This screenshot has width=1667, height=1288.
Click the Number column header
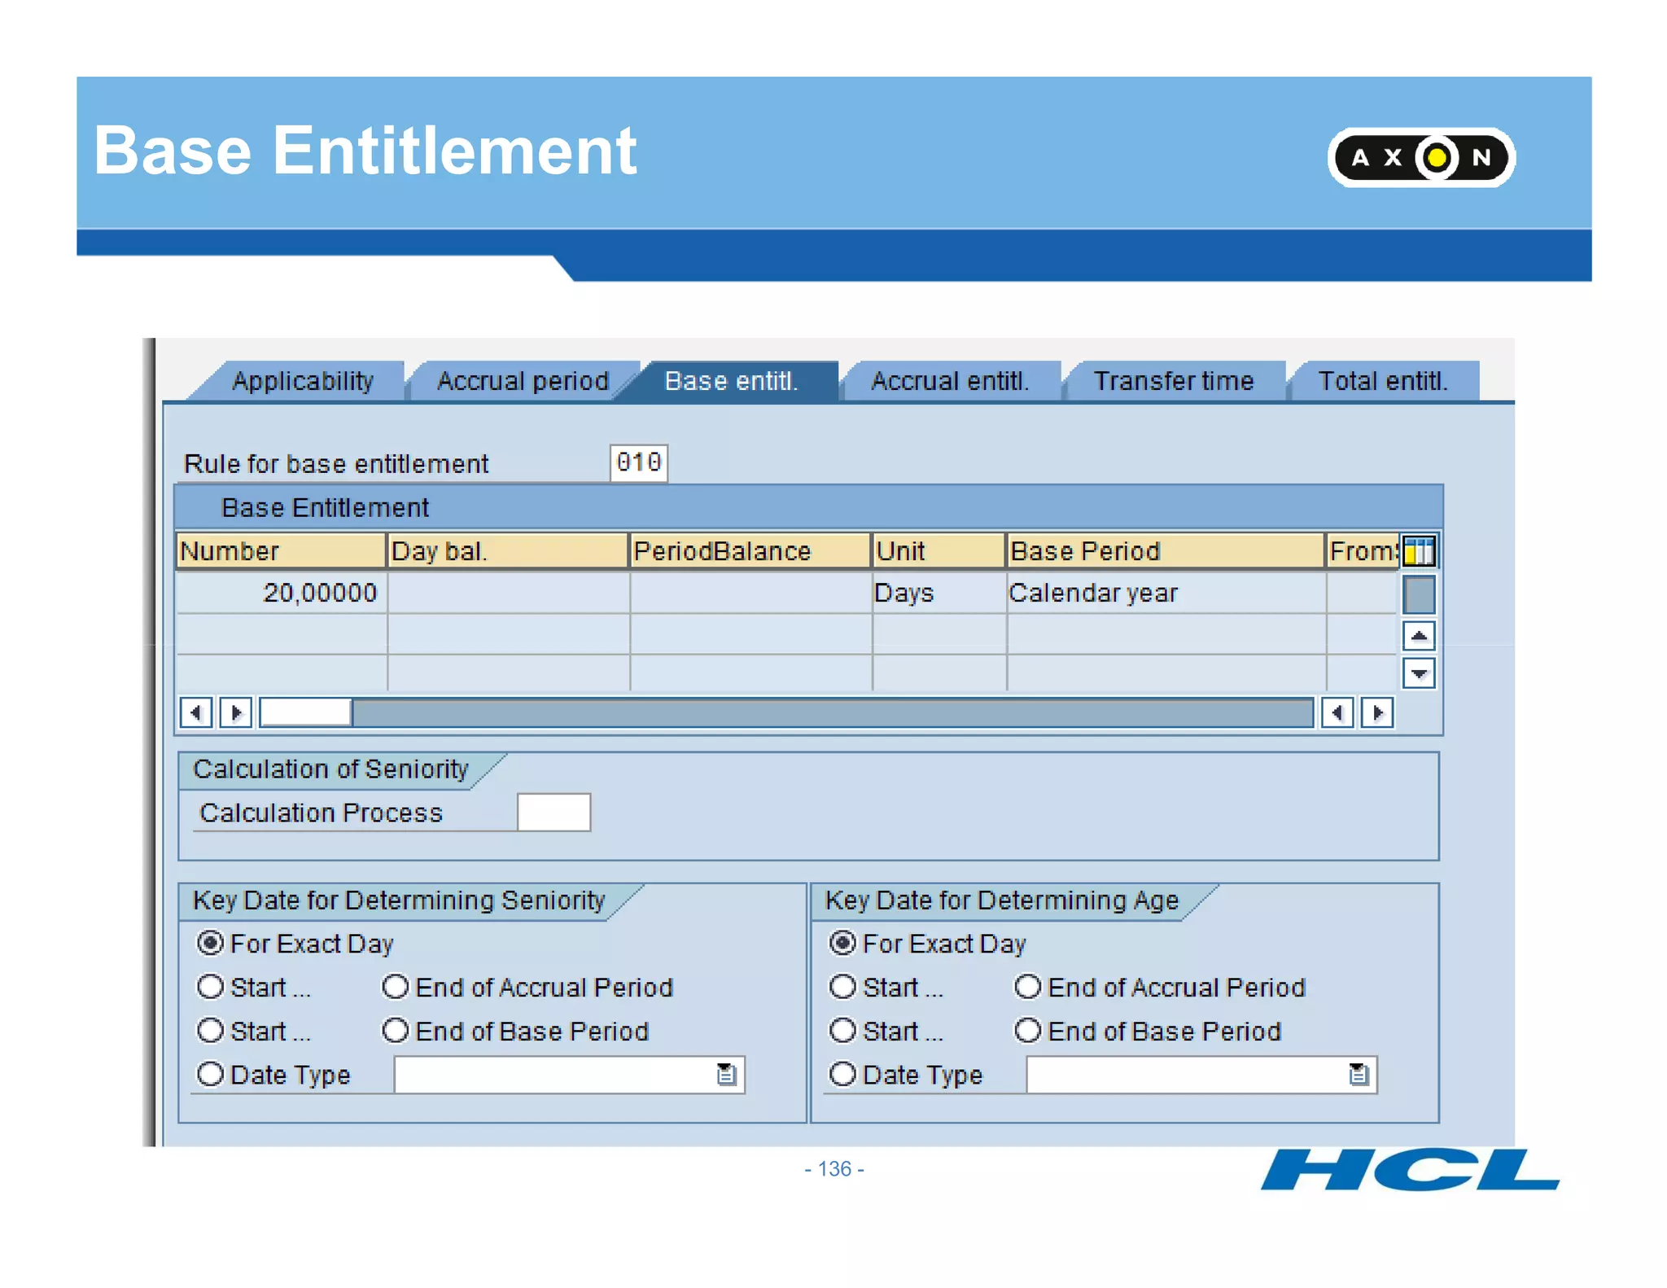[280, 551]
